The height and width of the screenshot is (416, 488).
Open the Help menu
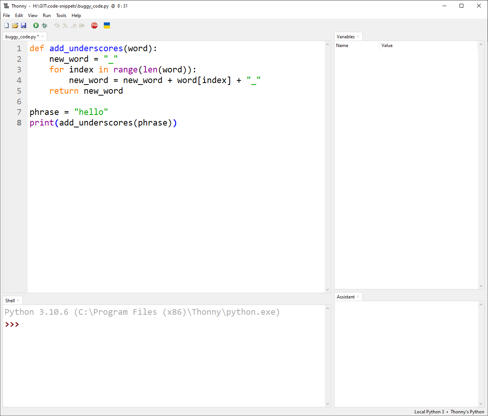pyautogui.click(x=76, y=16)
